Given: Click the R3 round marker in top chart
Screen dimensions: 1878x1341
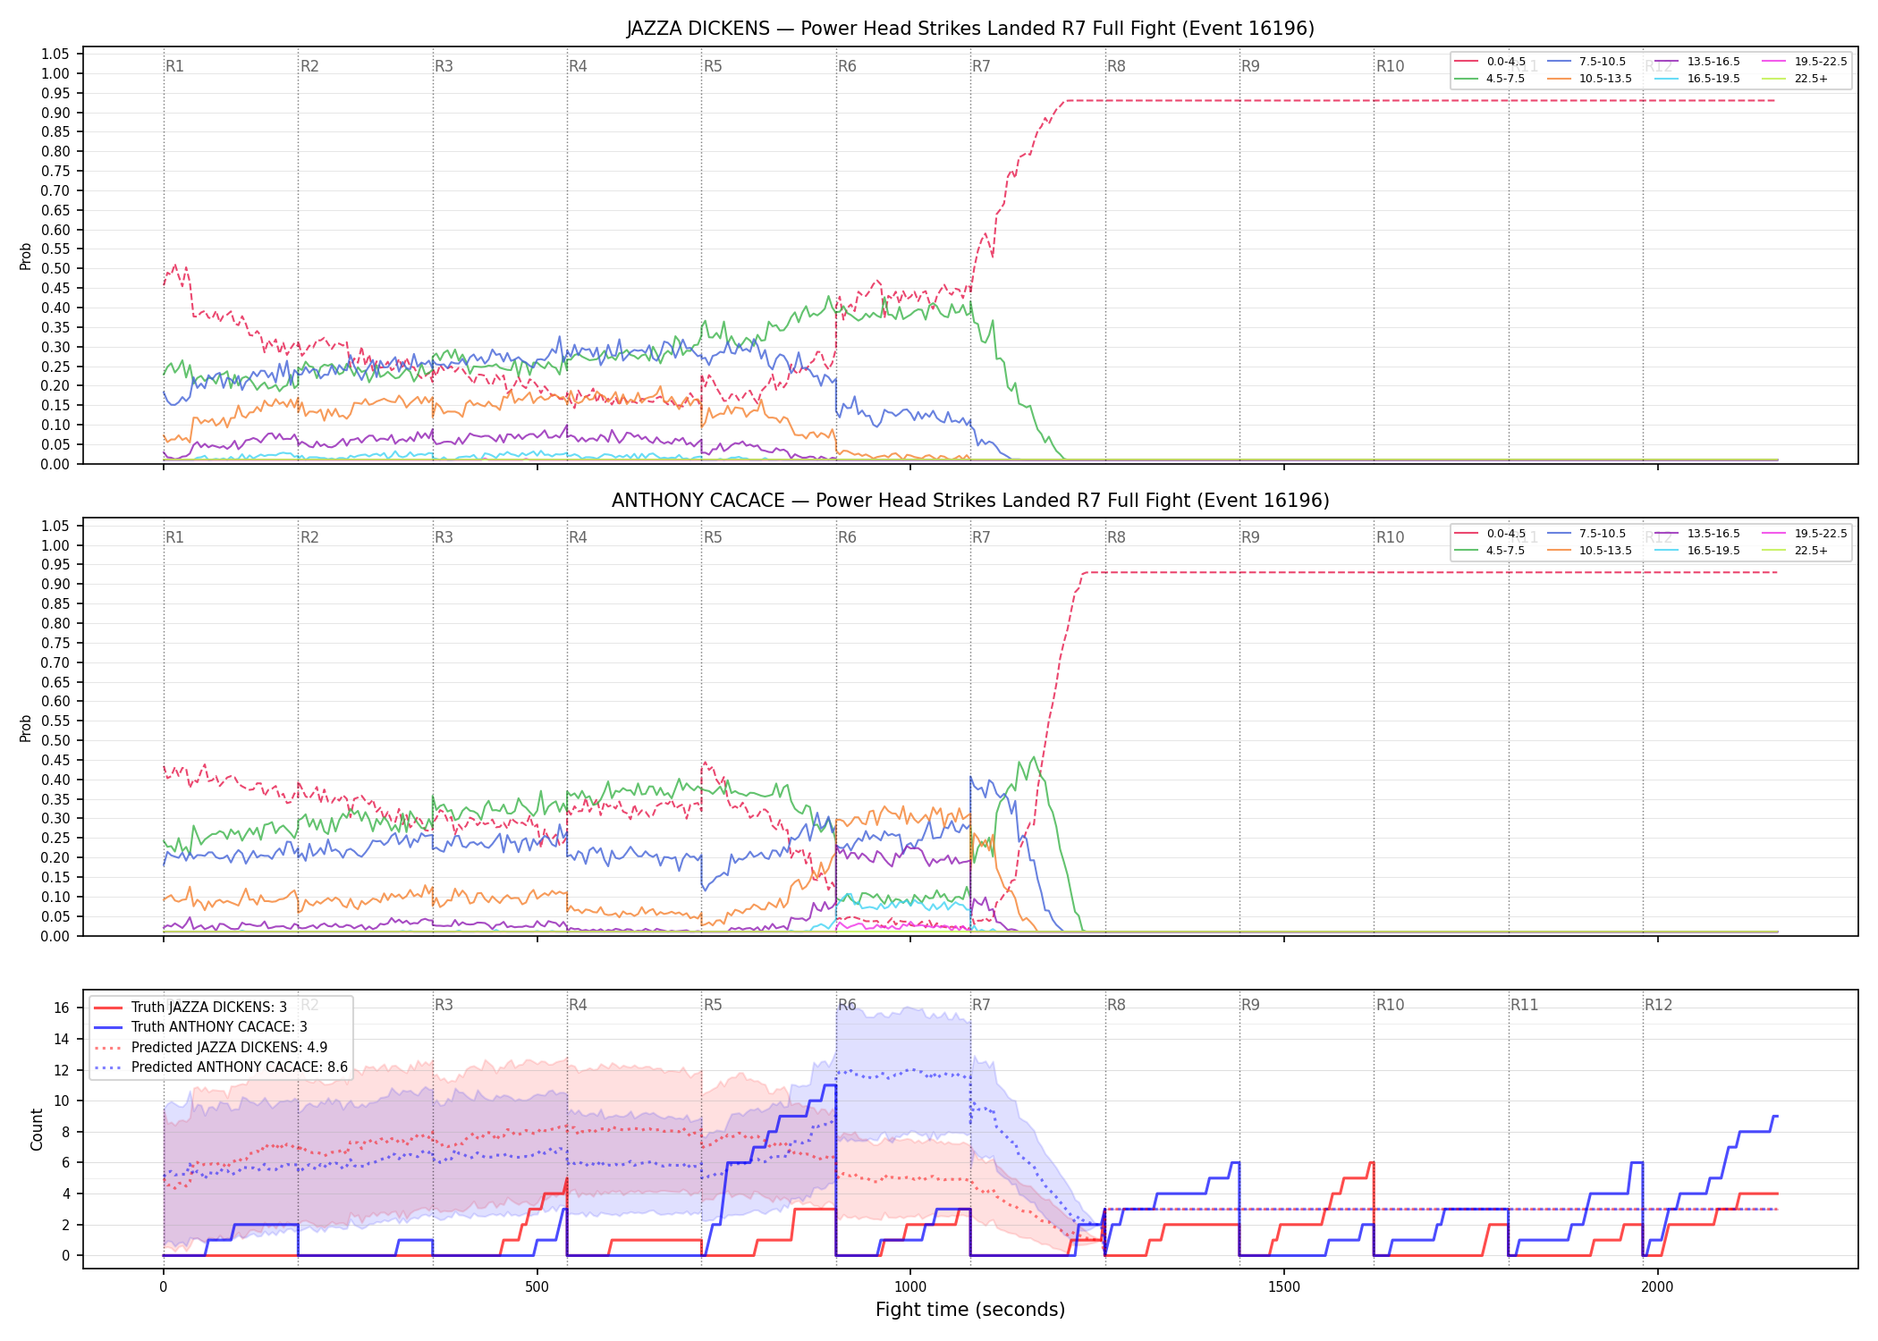Looking at the screenshot, I should point(444,66).
